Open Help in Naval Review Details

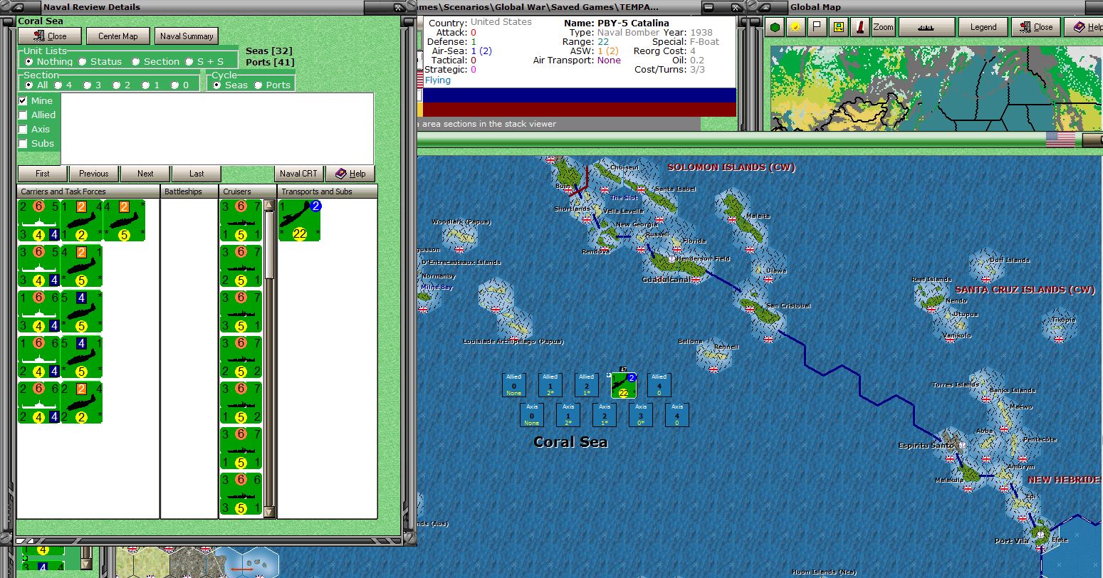[350, 173]
